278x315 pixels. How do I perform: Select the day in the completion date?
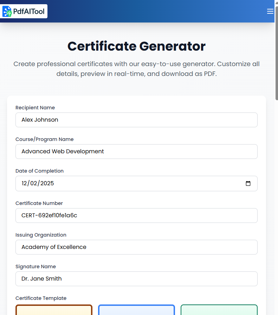[x=35, y=183]
